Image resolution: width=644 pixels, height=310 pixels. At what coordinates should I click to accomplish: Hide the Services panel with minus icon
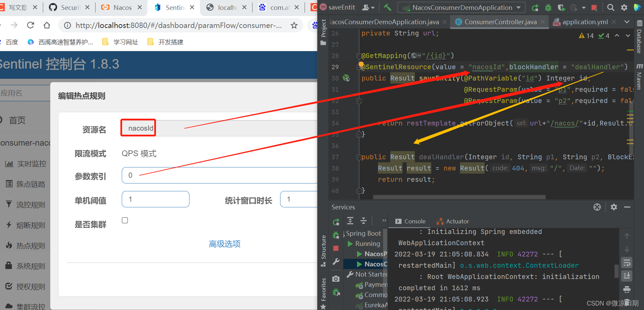click(x=627, y=207)
